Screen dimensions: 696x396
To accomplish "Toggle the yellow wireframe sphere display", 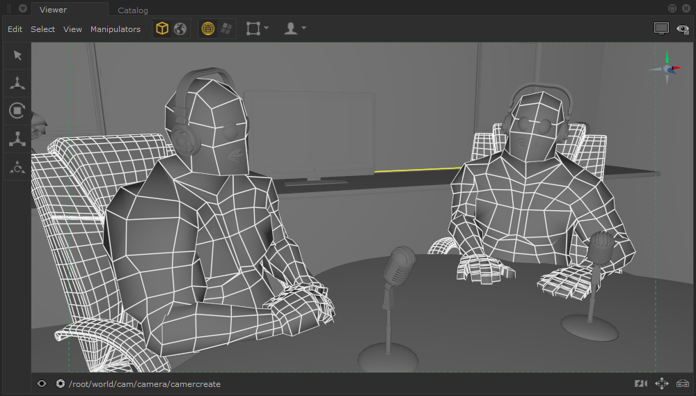I will click(208, 29).
